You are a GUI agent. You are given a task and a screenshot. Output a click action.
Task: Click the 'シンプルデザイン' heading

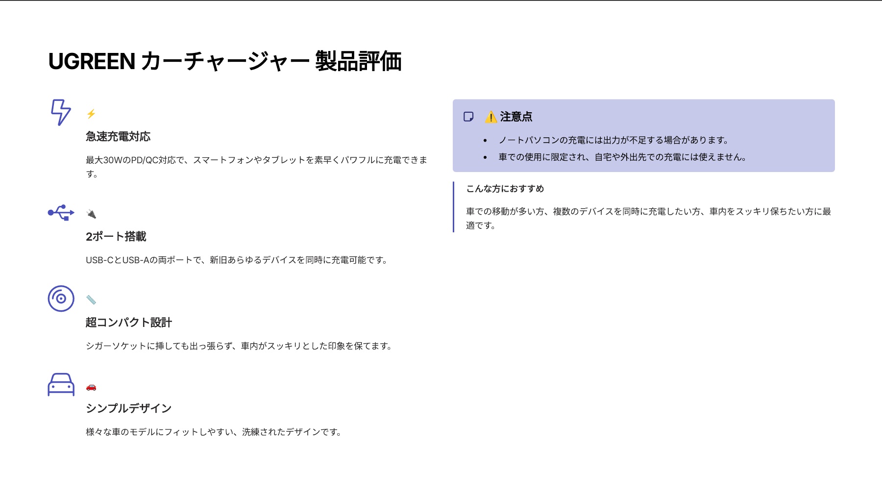[129, 408]
